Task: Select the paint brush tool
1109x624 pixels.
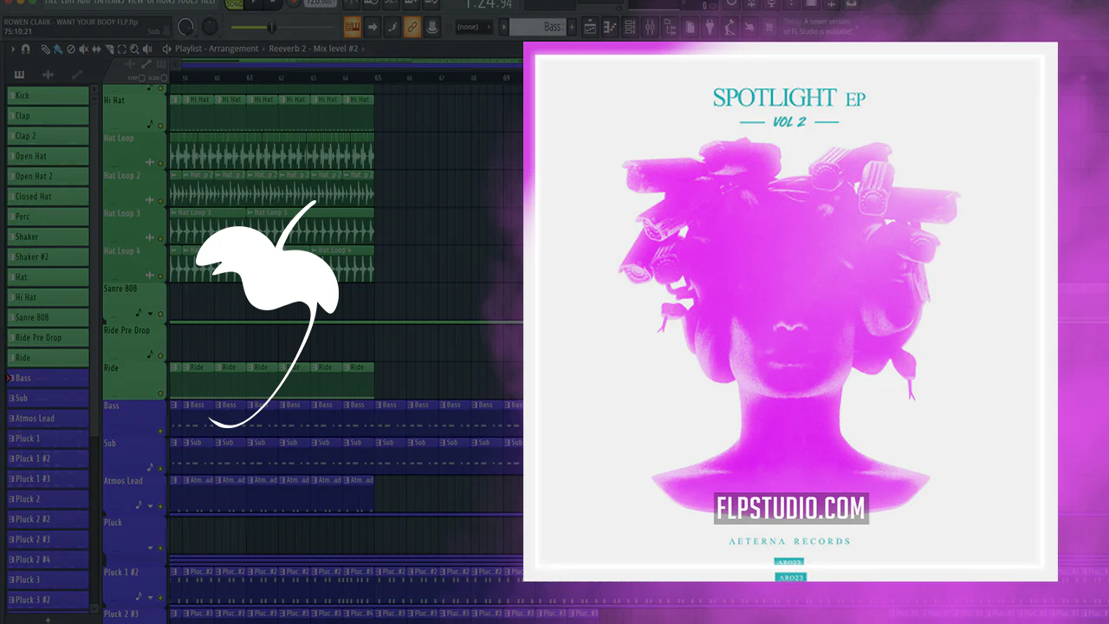Action: [x=58, y=49]
